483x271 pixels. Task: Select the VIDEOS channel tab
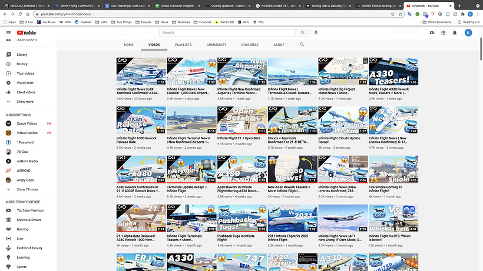coord(154,45)
